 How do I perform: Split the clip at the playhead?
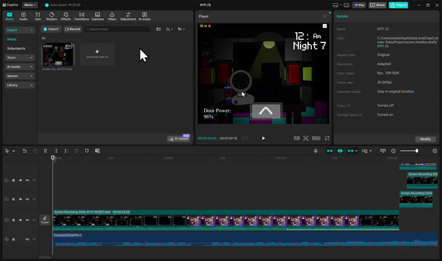[45, 151]
